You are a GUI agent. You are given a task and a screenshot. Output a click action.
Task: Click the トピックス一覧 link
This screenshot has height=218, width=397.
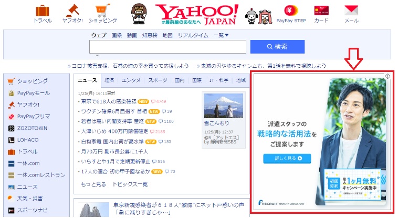pos(130,184)
